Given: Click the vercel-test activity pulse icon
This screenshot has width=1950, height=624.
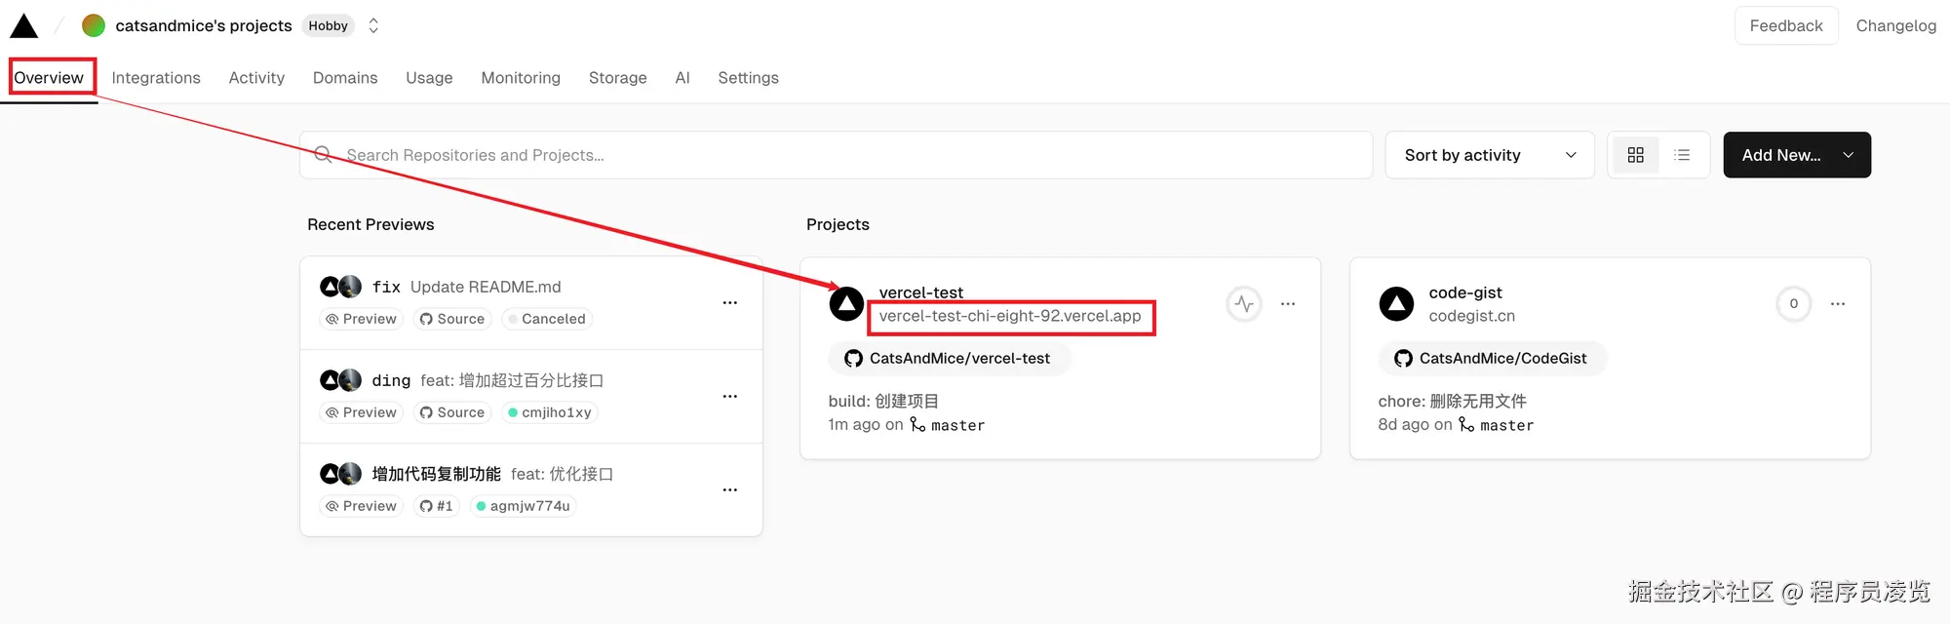Looking at the screenshot, I should tap(1244, 304).
